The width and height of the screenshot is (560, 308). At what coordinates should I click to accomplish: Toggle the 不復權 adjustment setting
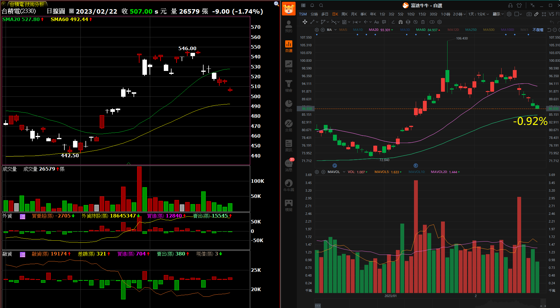(x=538, y=30)
